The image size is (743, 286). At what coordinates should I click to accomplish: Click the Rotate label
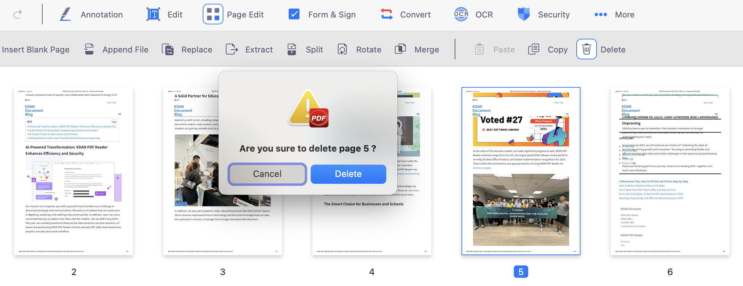pyautogui.click(x=369, y=50)
